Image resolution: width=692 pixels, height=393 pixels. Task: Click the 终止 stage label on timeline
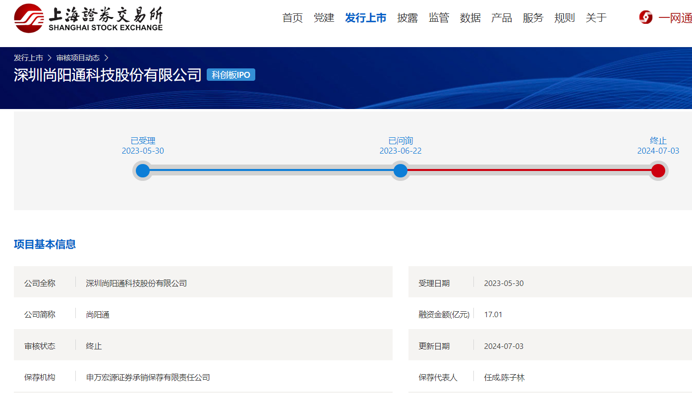(658, 141)
